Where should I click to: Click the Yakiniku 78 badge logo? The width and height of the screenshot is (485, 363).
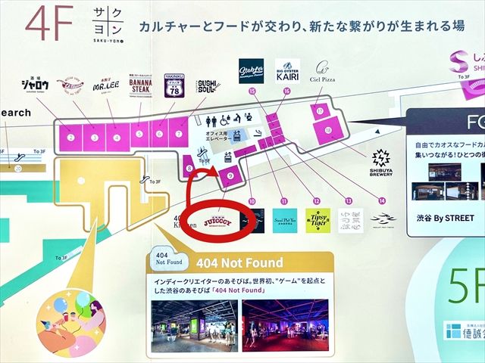point(174,84)
